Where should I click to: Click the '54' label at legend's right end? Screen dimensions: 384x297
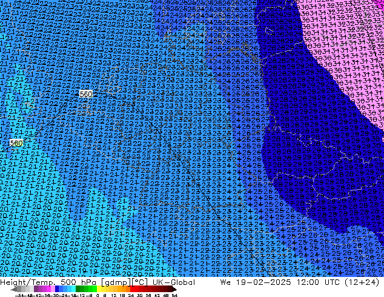tap(174, 295)
